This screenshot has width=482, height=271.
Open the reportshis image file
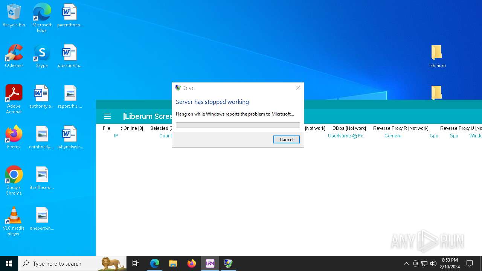click(x=70, y=97)
